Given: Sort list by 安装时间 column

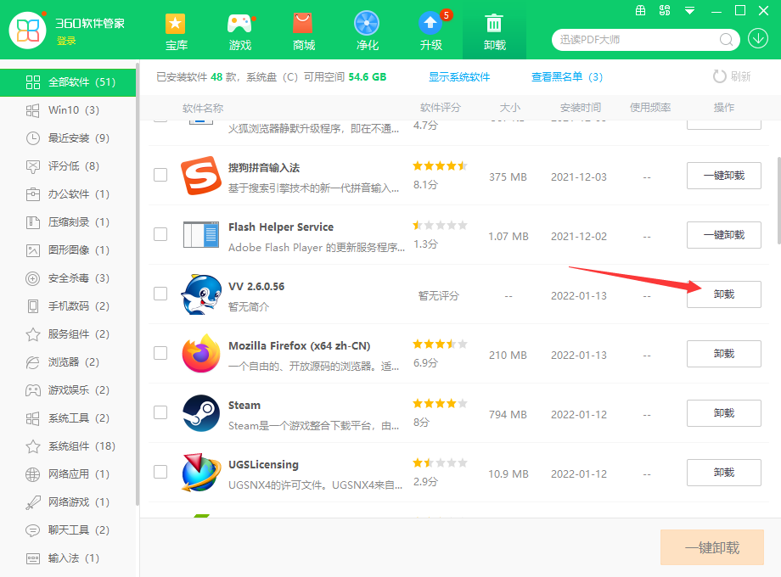Looking at the screenshot, I should tap(579, 107).
